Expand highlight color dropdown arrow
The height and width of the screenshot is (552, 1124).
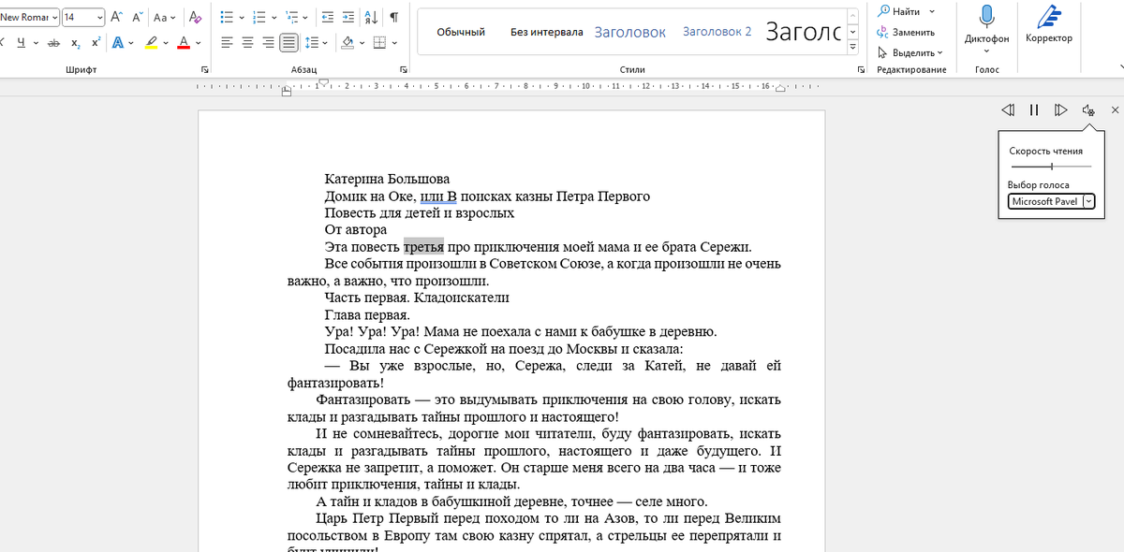click(166, 43)
